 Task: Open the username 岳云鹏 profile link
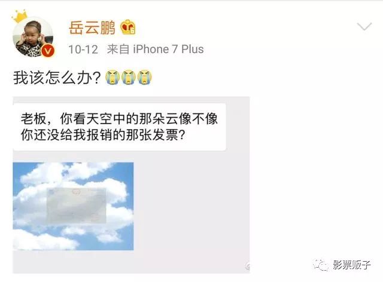coord(92,27)
